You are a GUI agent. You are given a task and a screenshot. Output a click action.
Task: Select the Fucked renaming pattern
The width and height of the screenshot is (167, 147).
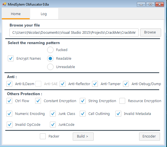[x=50, y=50]
